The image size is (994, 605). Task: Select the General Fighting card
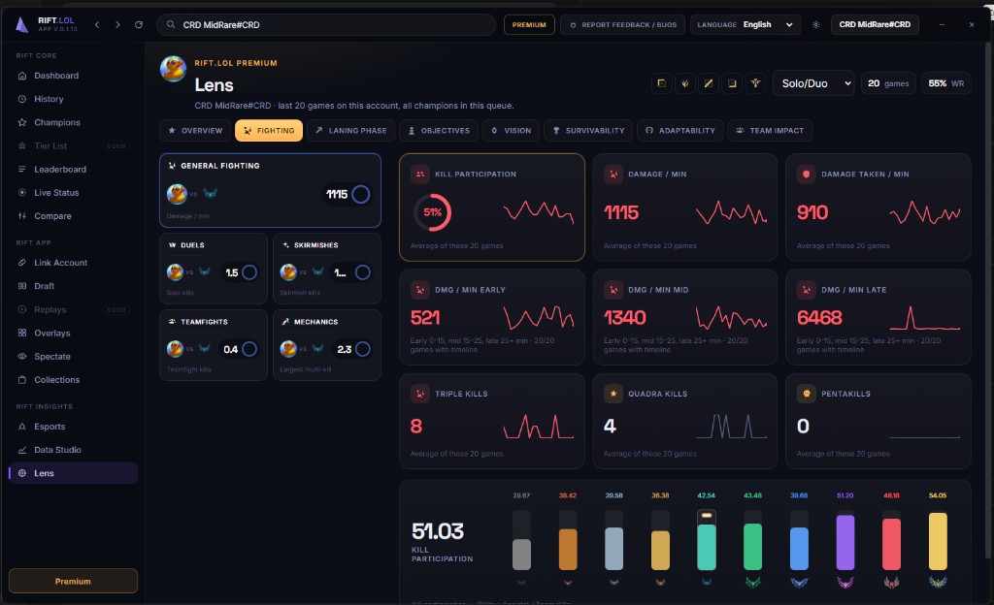[x=270, y=190]
